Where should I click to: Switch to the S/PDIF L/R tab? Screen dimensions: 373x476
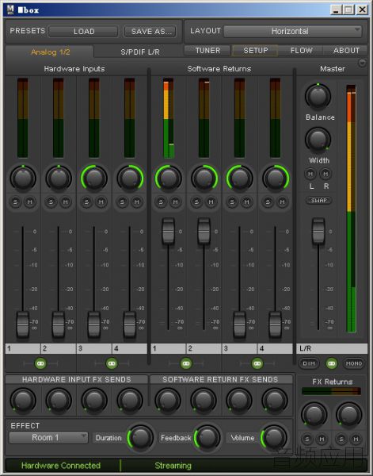(x=140, y=52)
